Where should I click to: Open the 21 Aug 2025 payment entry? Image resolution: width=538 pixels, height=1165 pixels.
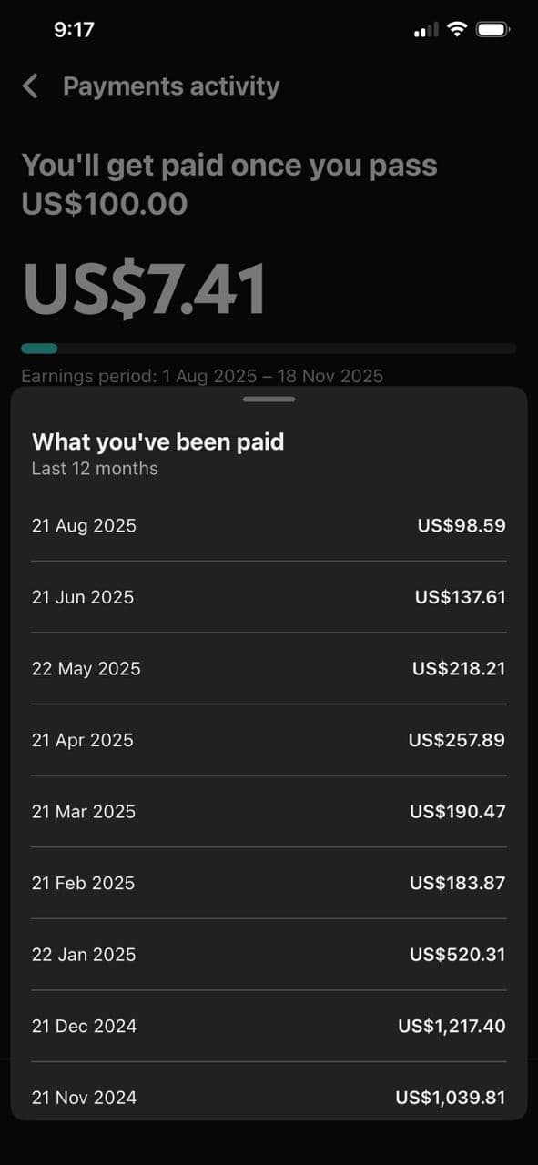click(269, 525)
